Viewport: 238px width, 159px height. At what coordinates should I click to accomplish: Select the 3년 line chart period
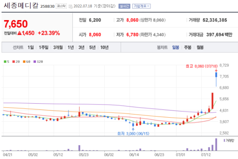pos(81,48)
